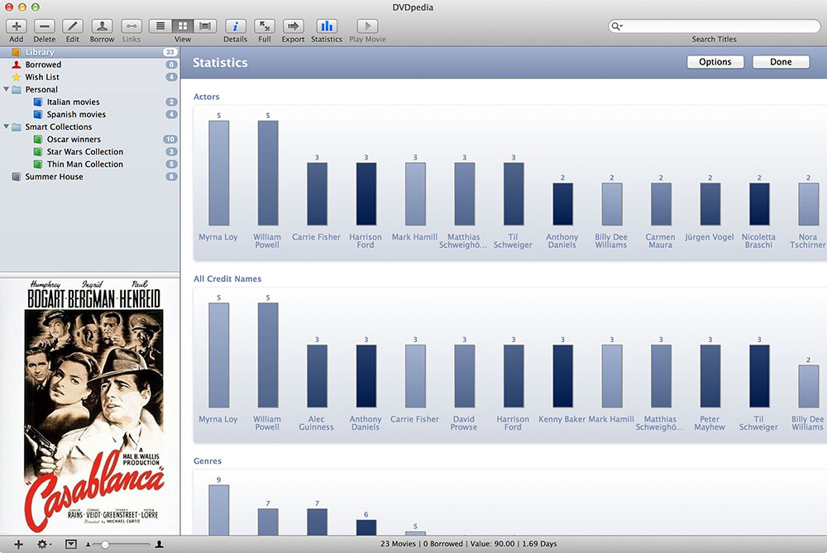
Task: Click the '23 Movies' status bar text
Action: point(399,544)
